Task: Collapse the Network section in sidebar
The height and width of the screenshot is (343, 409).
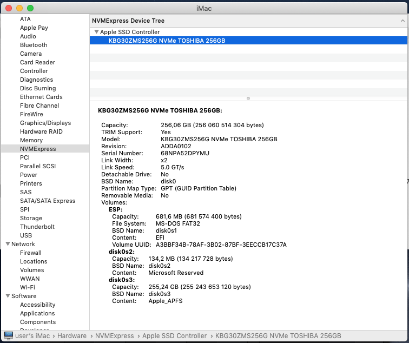Action: click(8, 244)
